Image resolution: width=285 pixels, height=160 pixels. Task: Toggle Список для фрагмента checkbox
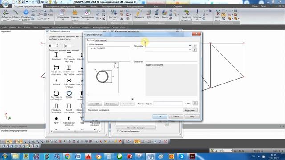coord(118,131)
